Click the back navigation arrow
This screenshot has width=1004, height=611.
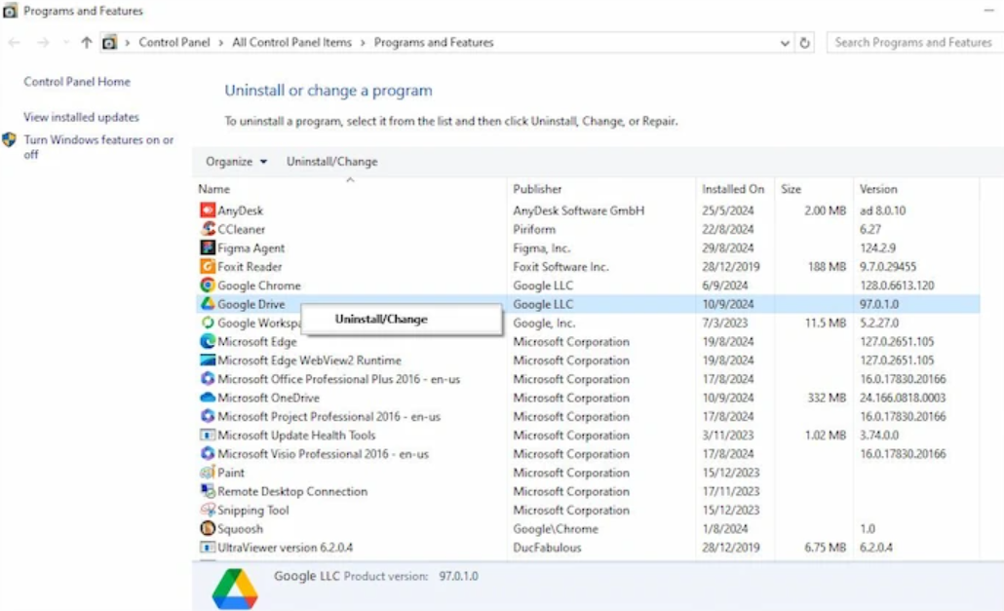(x=14, y=43)
